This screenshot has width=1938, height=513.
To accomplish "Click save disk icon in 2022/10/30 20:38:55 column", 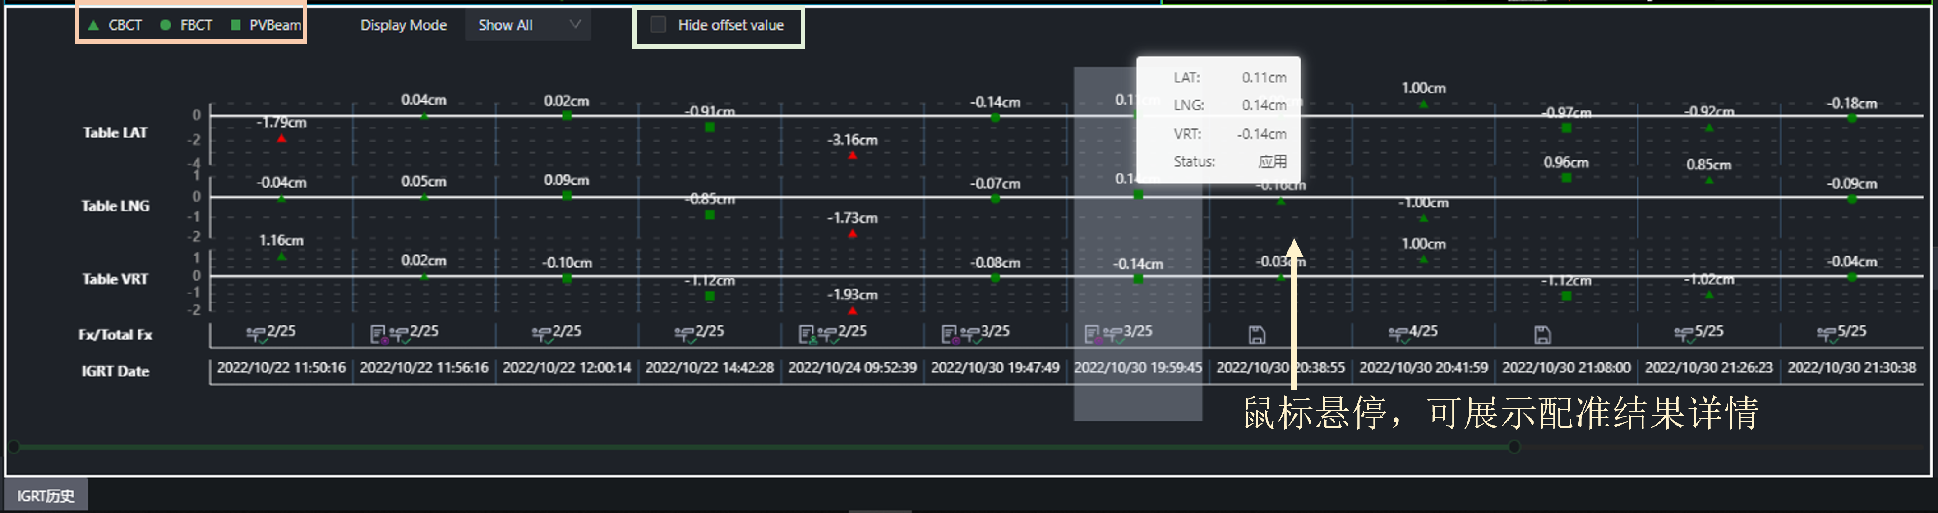I will click(x=1256, y=335).
